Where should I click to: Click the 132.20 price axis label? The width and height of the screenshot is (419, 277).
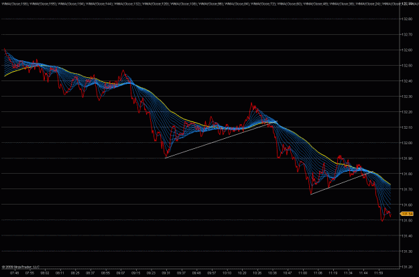point(407,112)
